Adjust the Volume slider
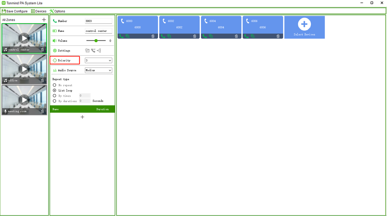This screenshot has height=216, width=387. tap(96, 41)
